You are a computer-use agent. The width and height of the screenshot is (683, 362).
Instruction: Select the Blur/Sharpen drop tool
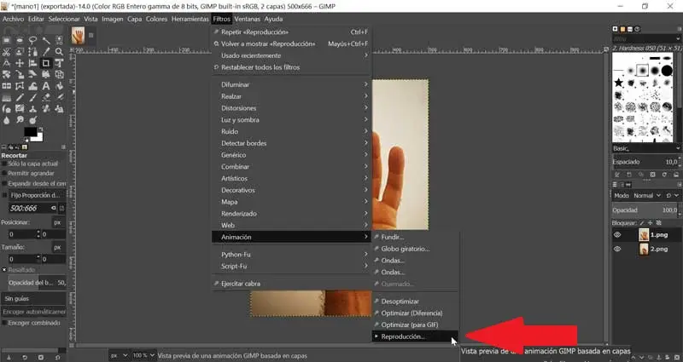point(7,120)
